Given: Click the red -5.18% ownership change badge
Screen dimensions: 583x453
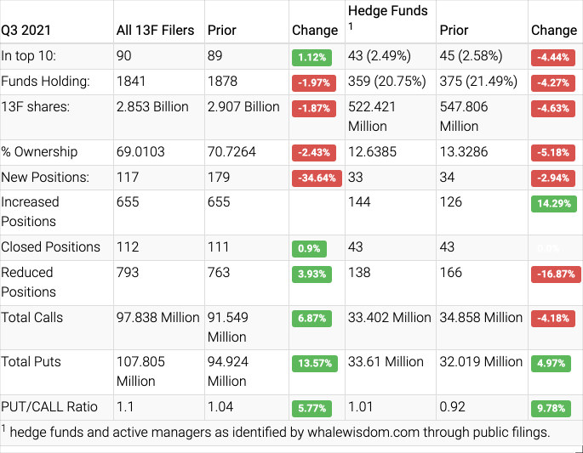Looking at the screenshot, I should click(552, 154).
